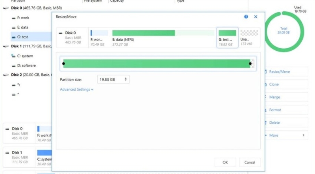Select the Unallocated 173 MB block
The height and width of the screenshot is (174, 315).
249,38
